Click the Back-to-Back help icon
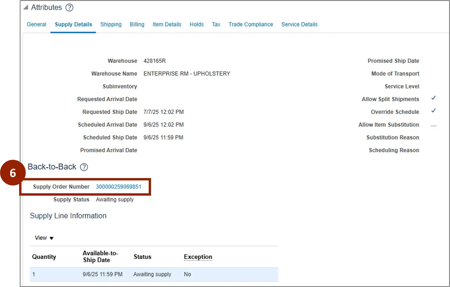 point(84,167)
